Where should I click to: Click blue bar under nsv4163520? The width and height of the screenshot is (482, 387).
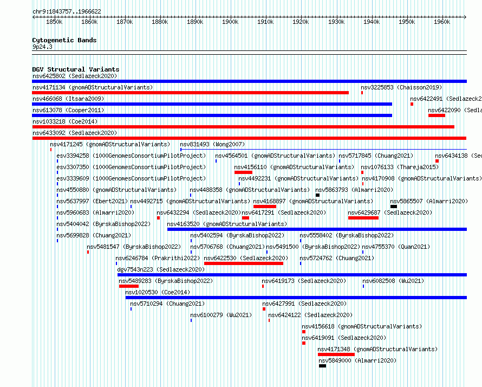tap(317, 229)
